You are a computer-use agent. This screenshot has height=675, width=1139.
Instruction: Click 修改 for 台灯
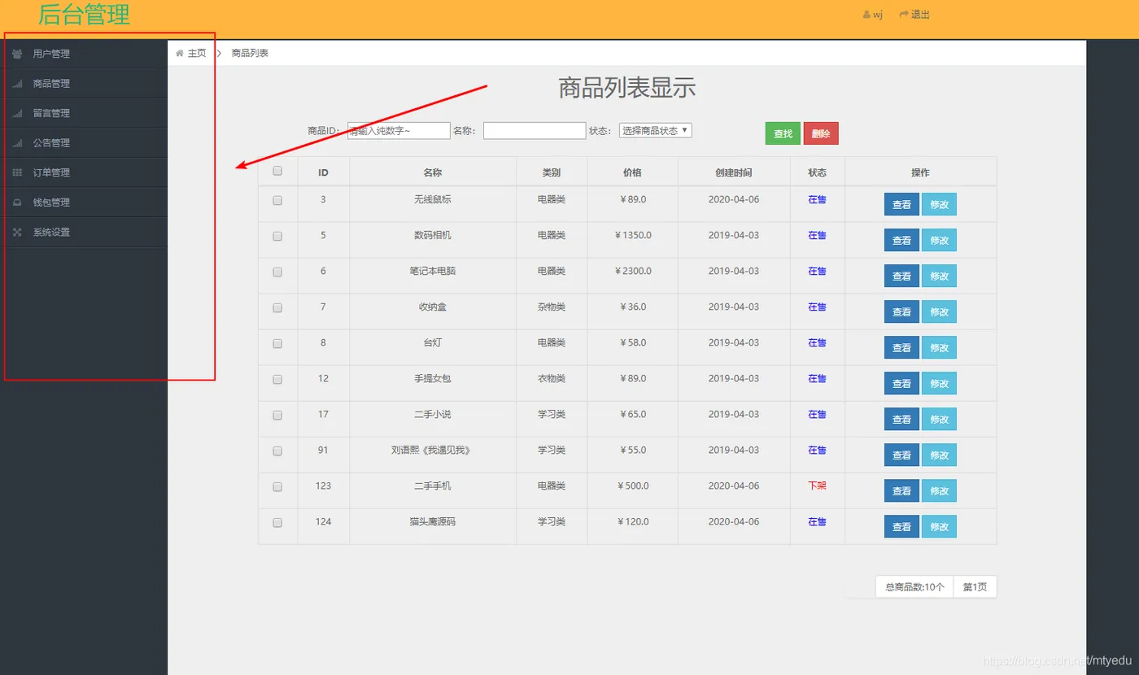[x=939, y=347]
